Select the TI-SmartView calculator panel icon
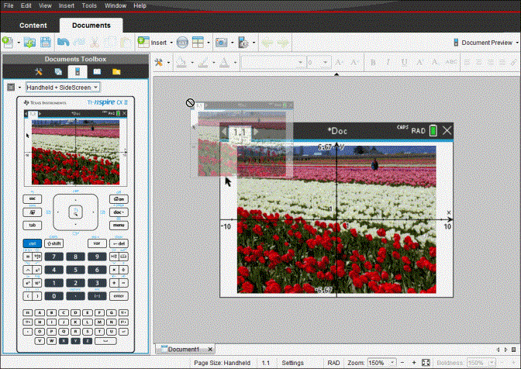Image resolution: width=521 pixels, height=369 pixels. [x=77, y=71]
